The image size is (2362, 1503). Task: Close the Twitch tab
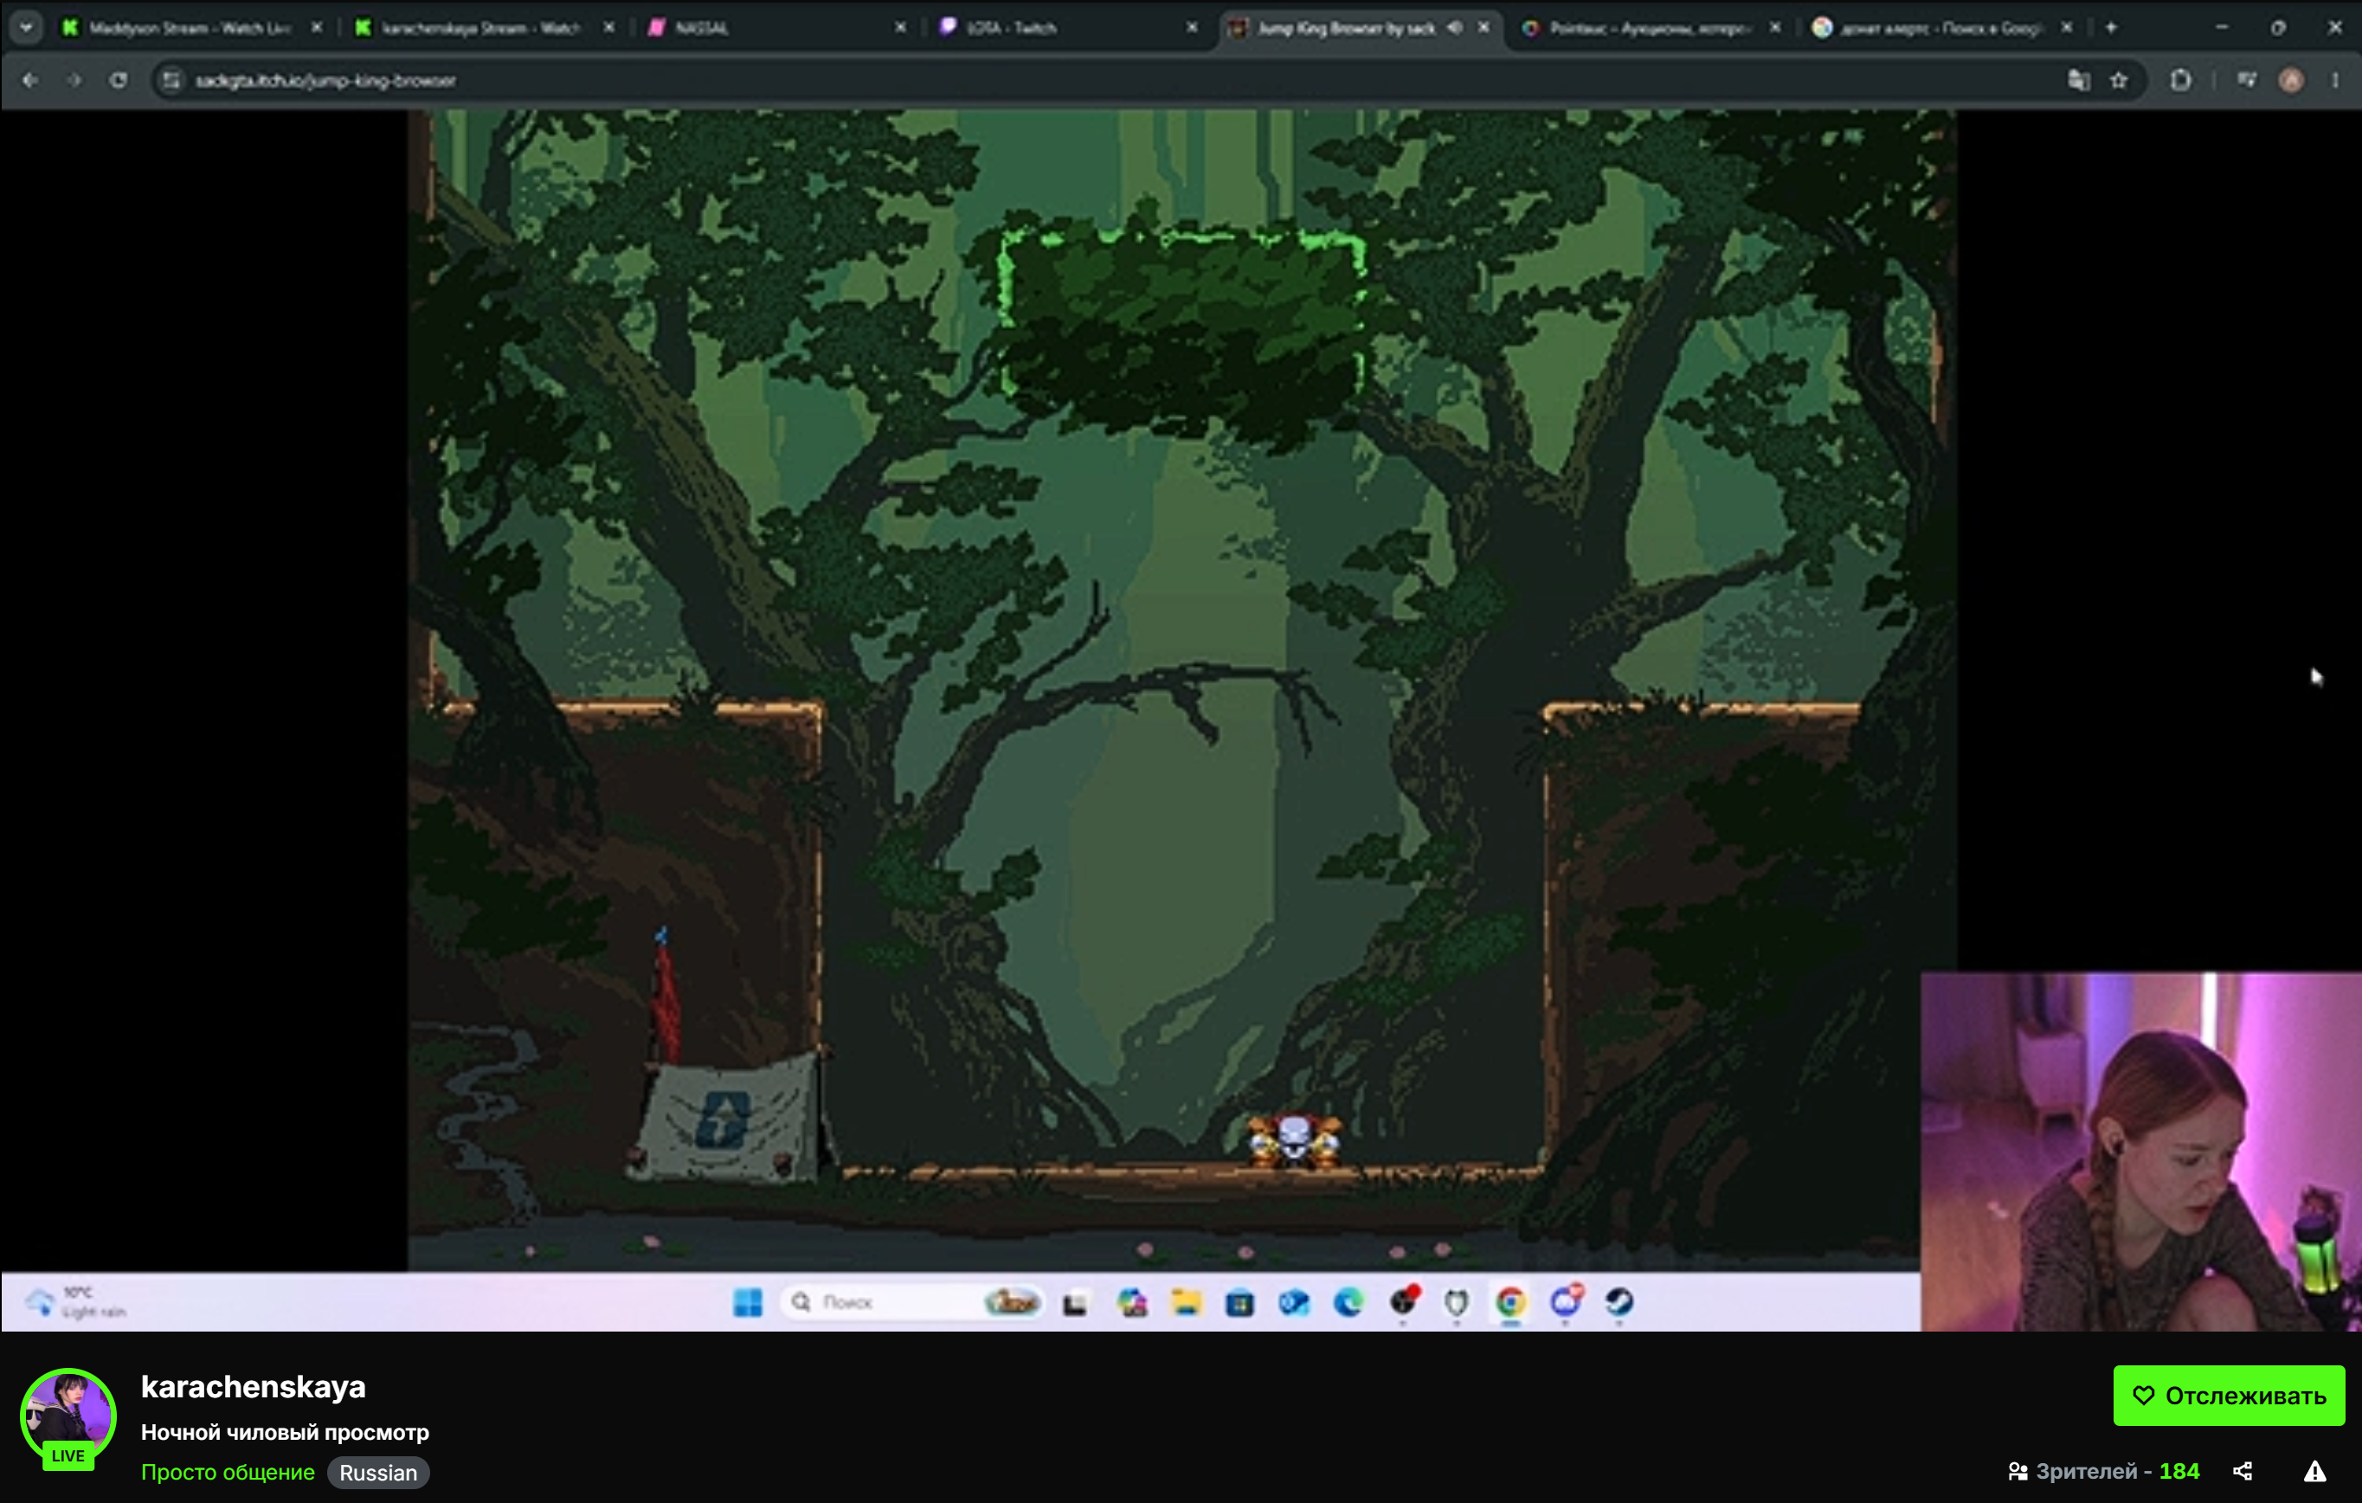click(1192, 28)
